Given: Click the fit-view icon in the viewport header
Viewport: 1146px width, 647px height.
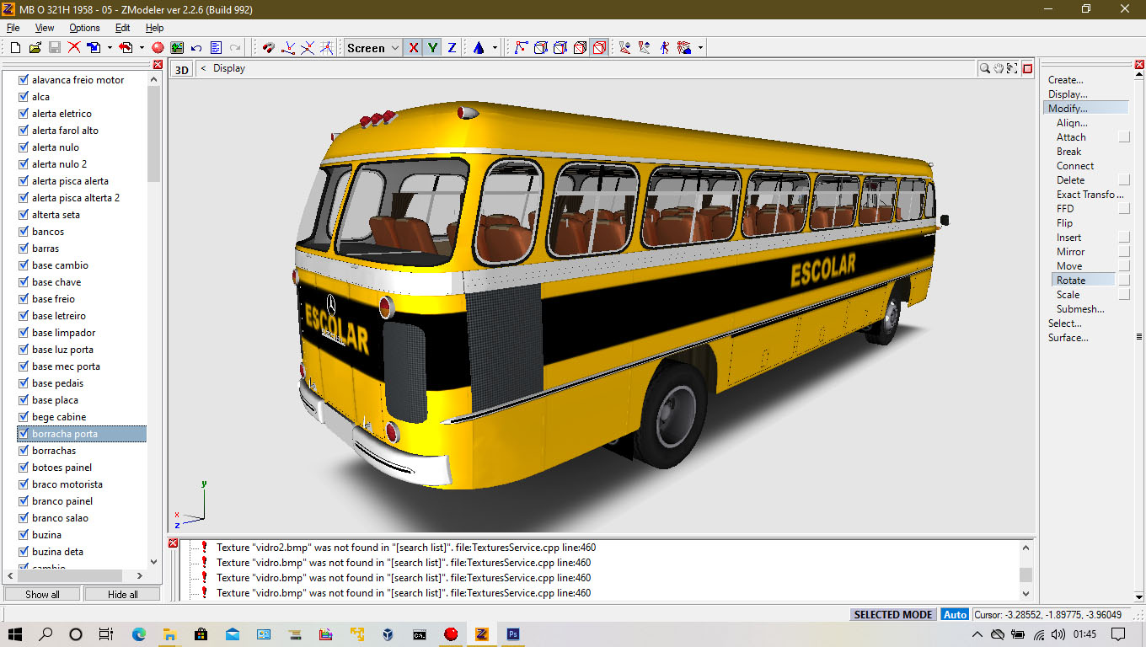Looking at the screenshot, I should tap(1012, 68).
